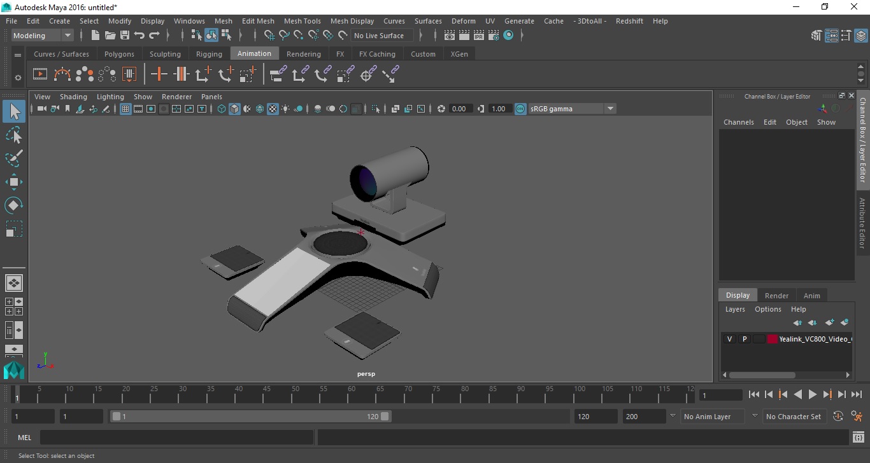Click the red Yealink layer color swatch

(x=773, y=339)
